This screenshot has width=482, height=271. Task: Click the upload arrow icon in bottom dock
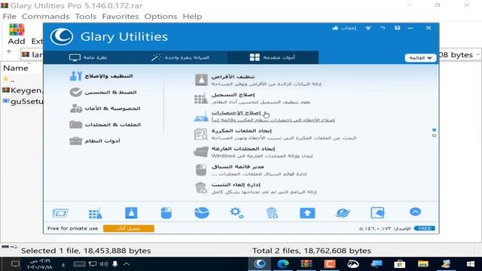tap(307, 213)
